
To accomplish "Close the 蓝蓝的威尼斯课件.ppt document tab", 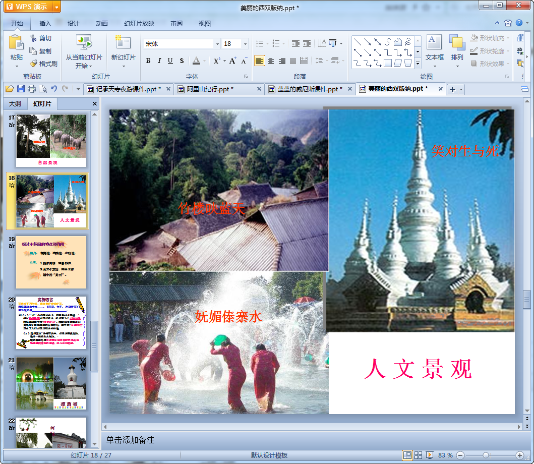I will 350,89.
